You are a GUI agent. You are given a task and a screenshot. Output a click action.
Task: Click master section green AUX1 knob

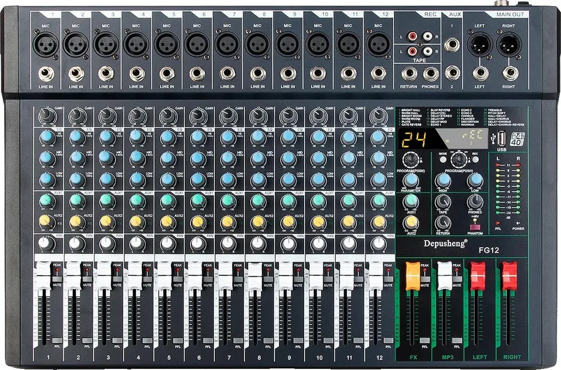(411, 202)
